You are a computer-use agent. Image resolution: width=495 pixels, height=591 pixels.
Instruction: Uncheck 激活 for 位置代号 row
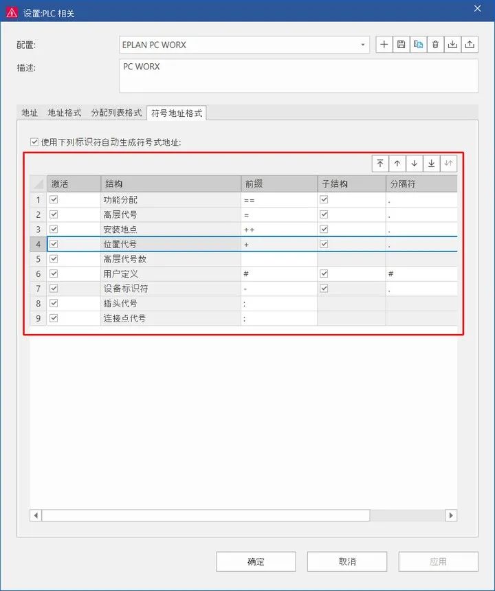(54, 244)
